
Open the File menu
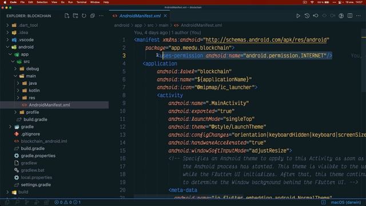pyautogui.click(x=22, y=2)
